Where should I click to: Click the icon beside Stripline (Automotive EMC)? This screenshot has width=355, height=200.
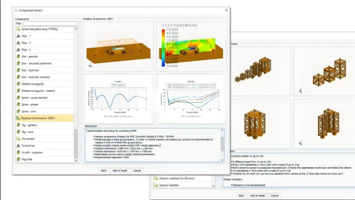[x=18, y=118]
